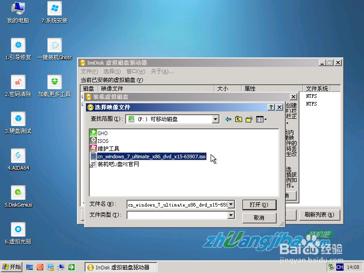Open the view menu icon in file dialog
The height and width of the screenshot is (273, 364).
(x=261, y=119)
